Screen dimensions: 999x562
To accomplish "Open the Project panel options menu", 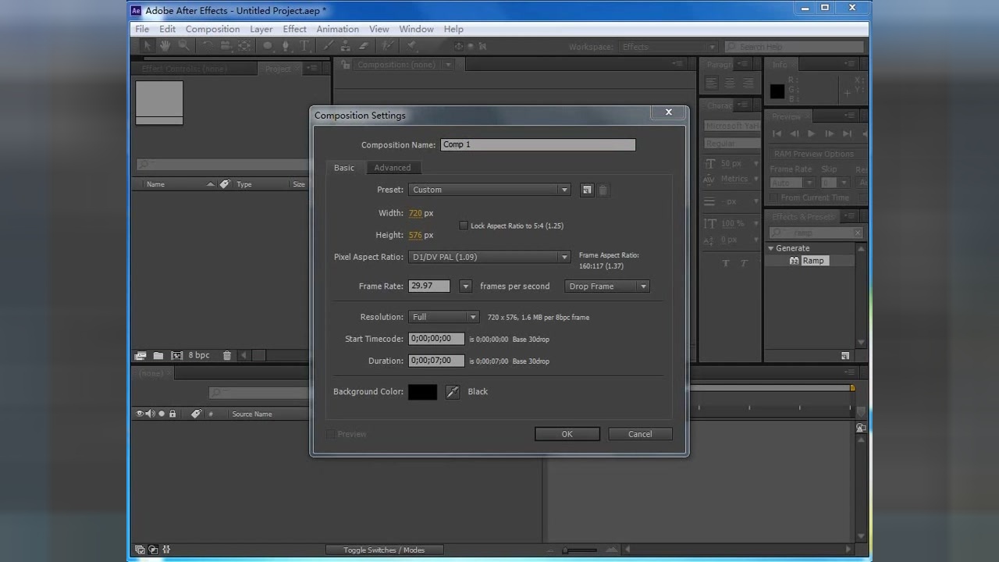I will 313,69.
